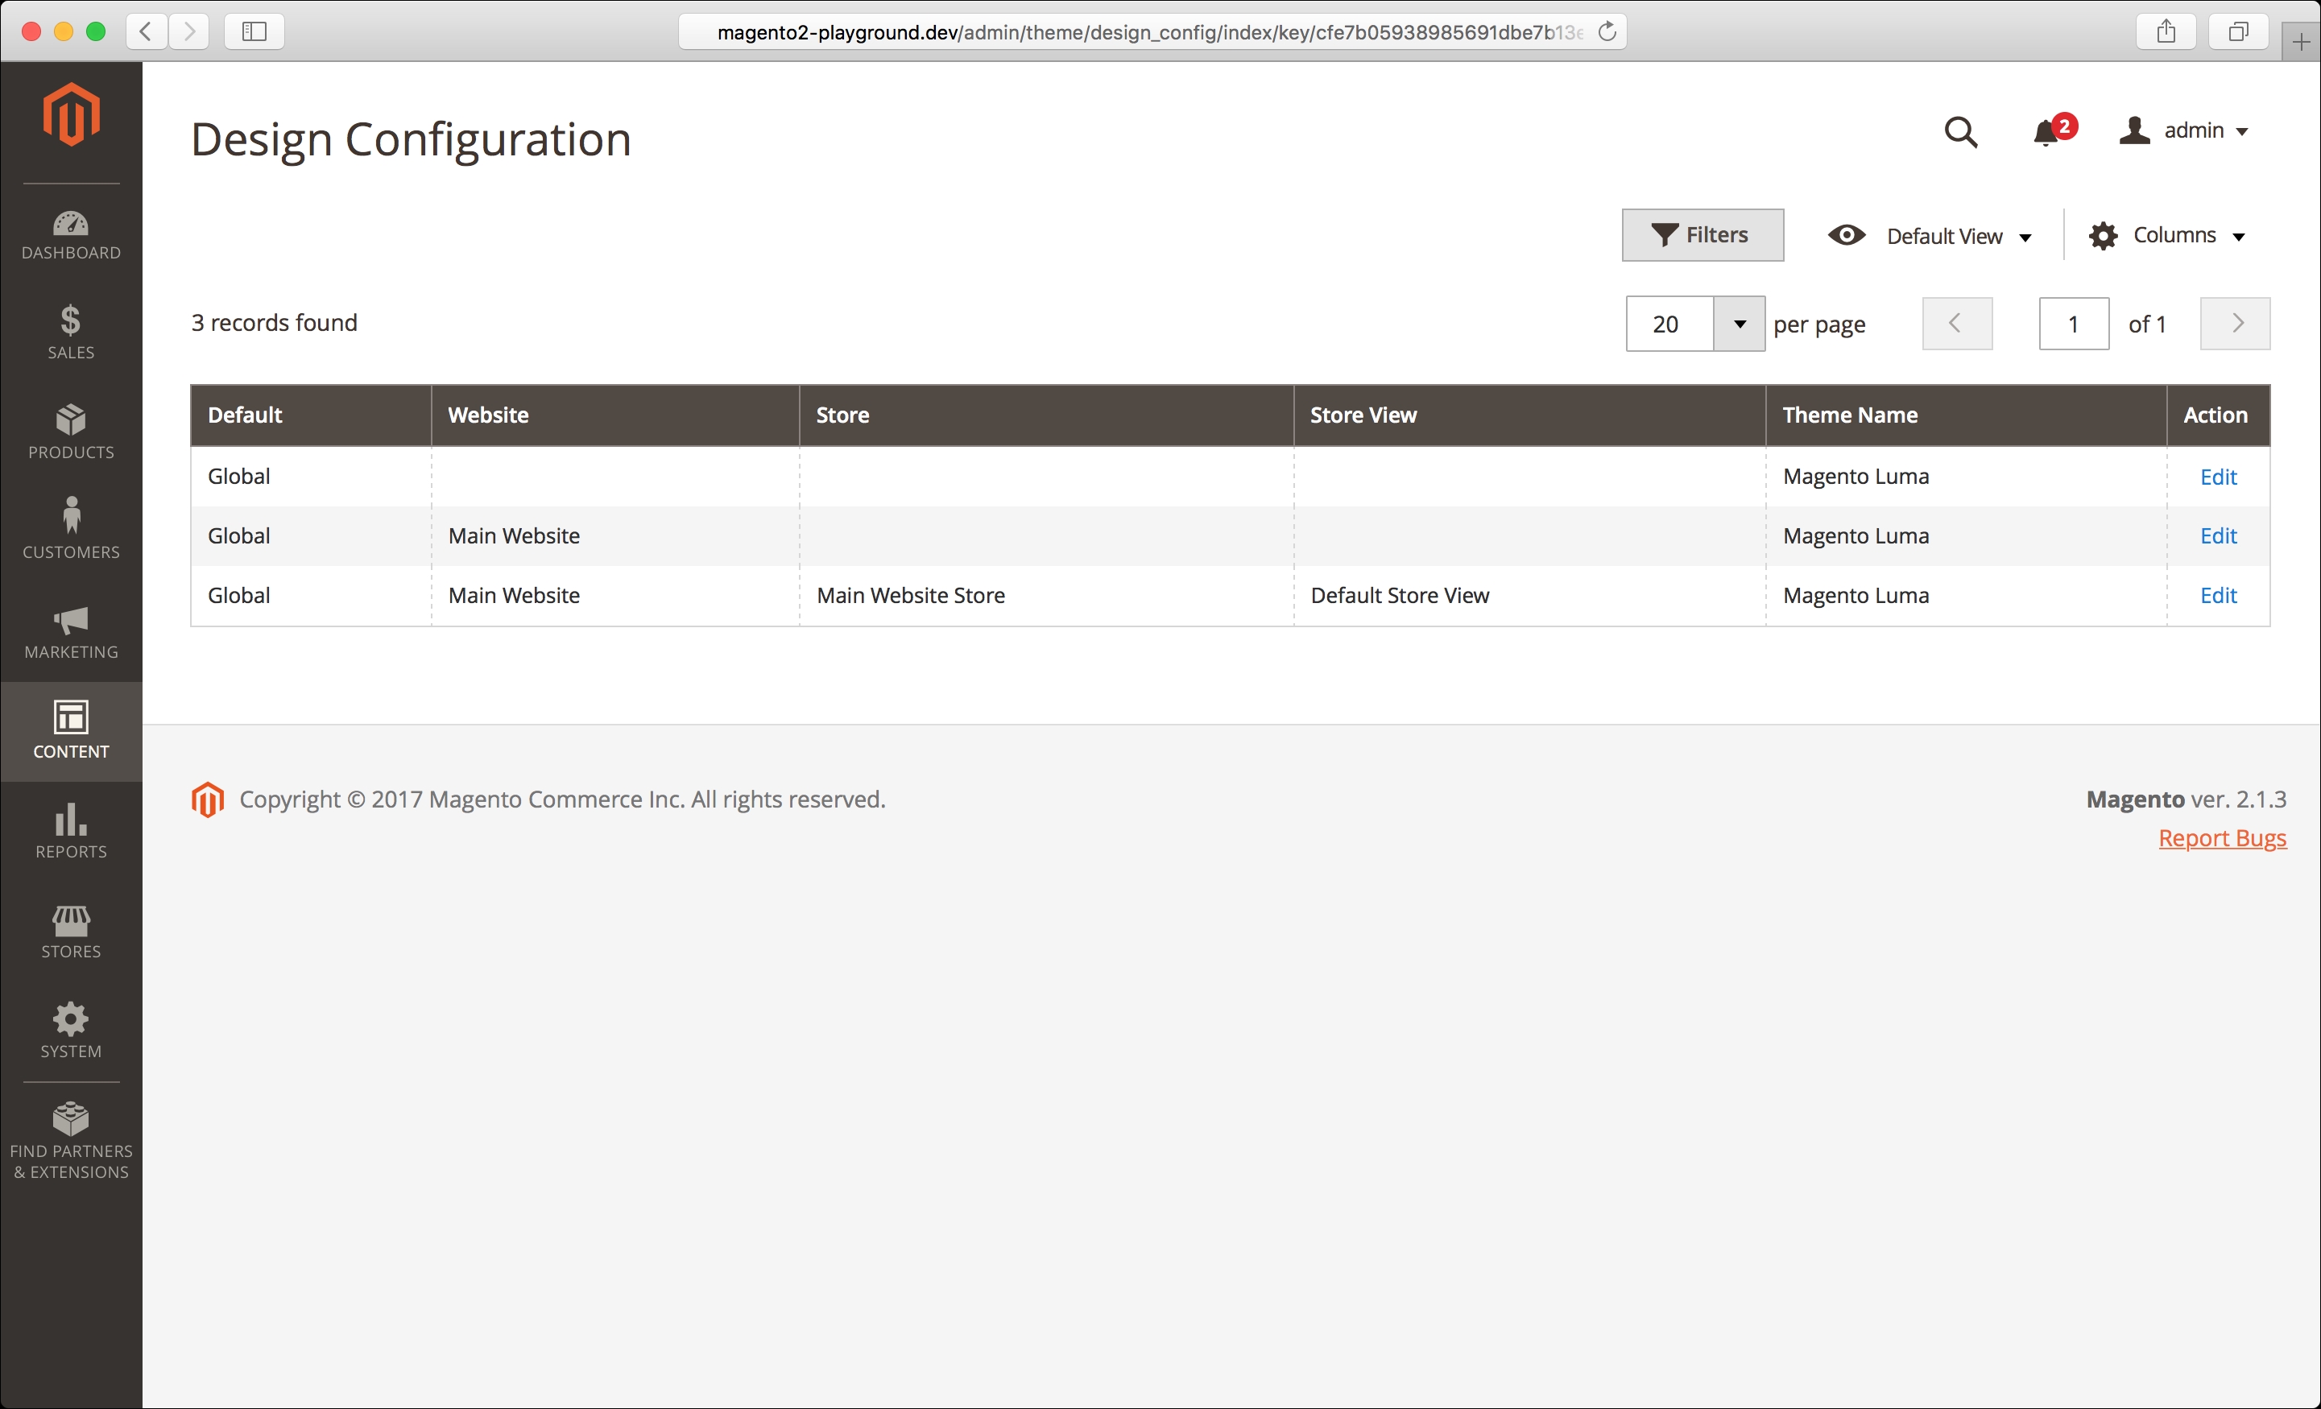2321x1409 pixels.
Task: Click browser forward button
Action: 188,31
